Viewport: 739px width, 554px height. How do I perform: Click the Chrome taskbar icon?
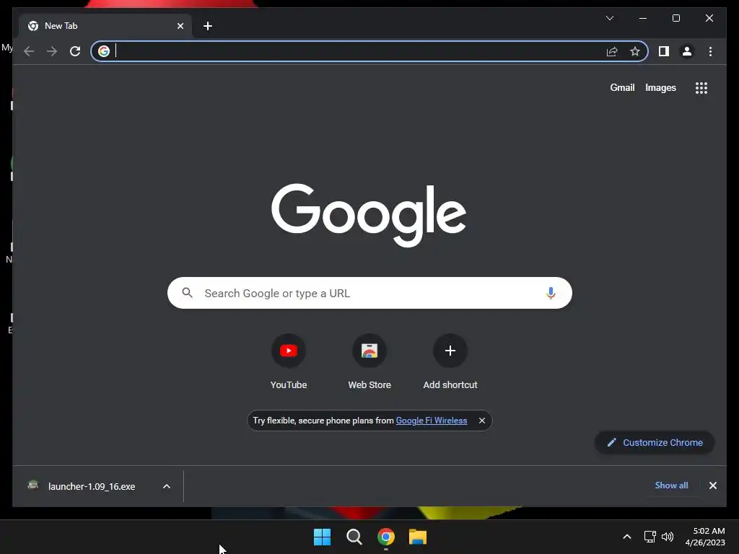click(x=386, y=537)
